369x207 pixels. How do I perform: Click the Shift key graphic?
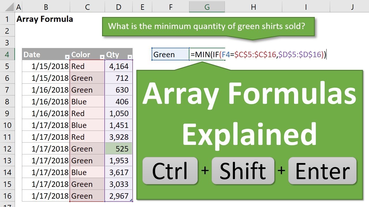[243, 171]
